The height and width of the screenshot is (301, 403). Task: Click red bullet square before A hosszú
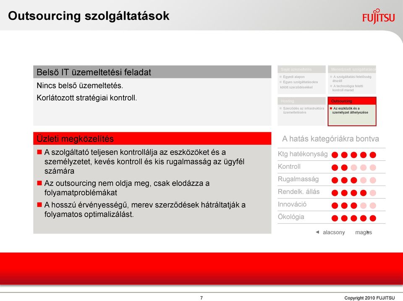click(39, 204)
